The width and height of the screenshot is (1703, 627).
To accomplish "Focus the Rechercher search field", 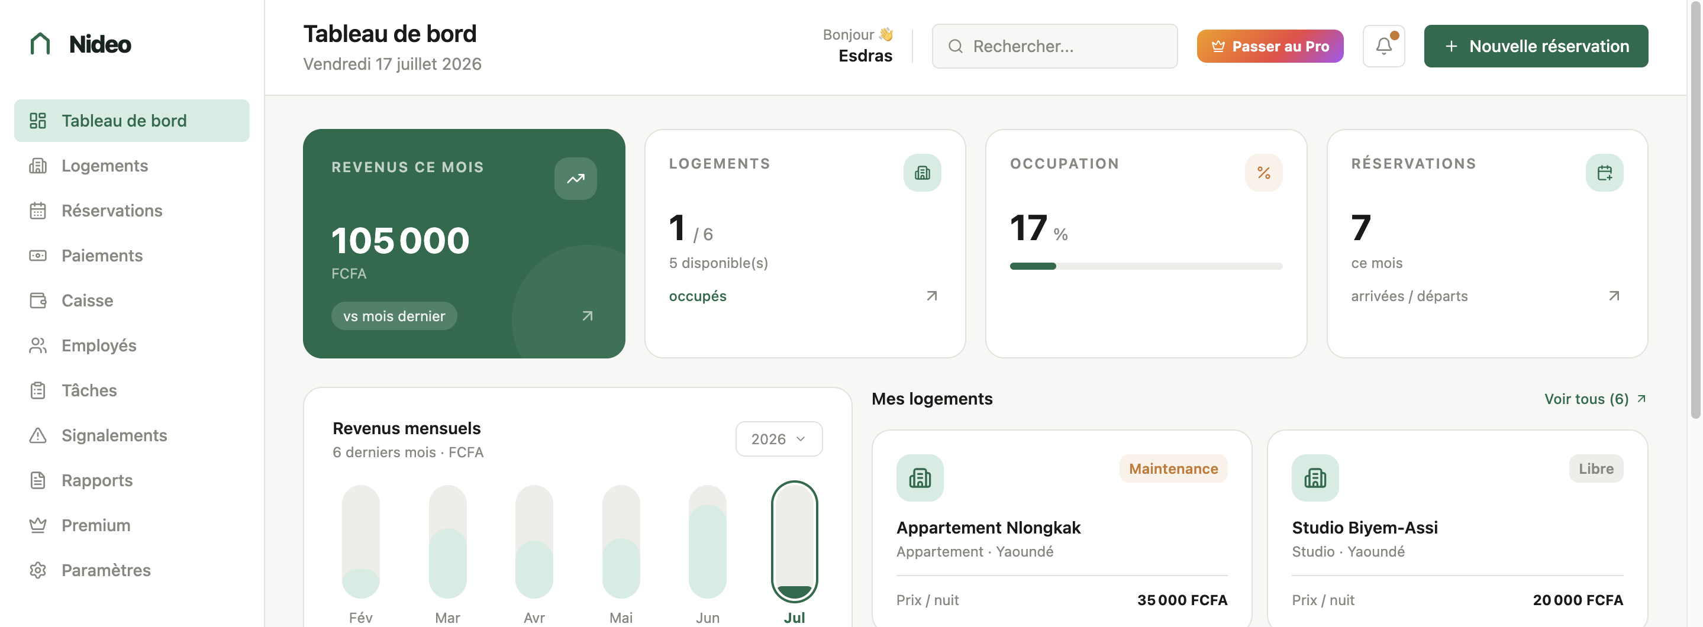I will coord(1054,46).
